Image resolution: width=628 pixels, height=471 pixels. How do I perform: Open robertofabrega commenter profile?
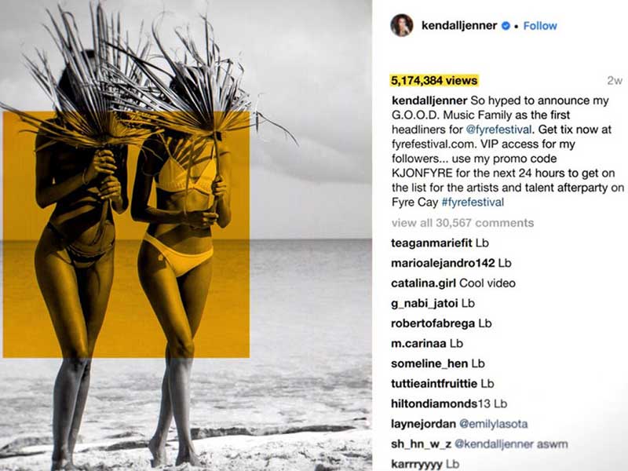(433, 323)
